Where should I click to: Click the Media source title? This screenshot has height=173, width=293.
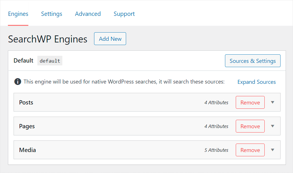pos(27,150)
